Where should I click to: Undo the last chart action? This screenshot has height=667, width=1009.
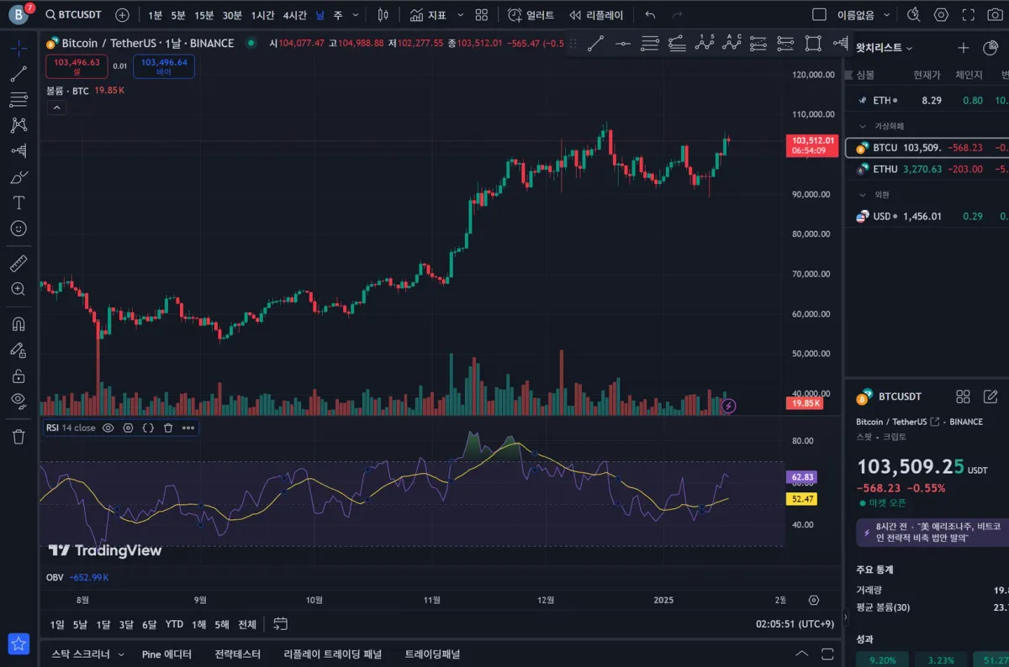point(650,15)
